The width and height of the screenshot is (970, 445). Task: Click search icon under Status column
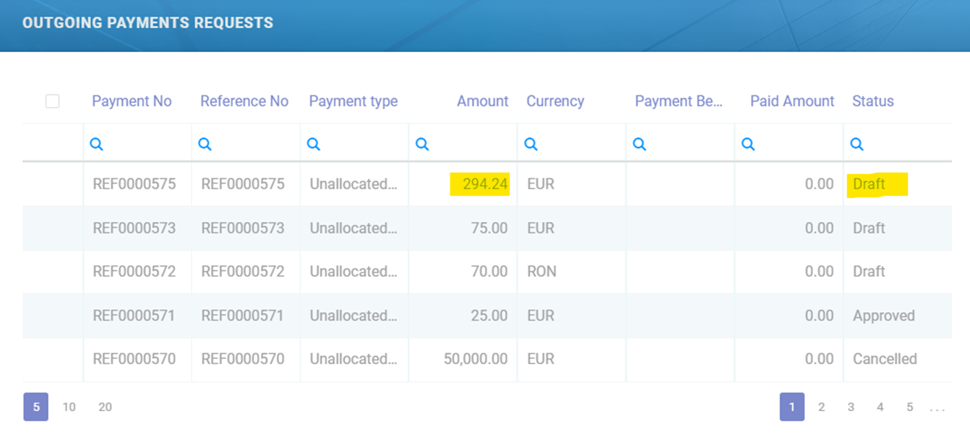coord(857,144)
